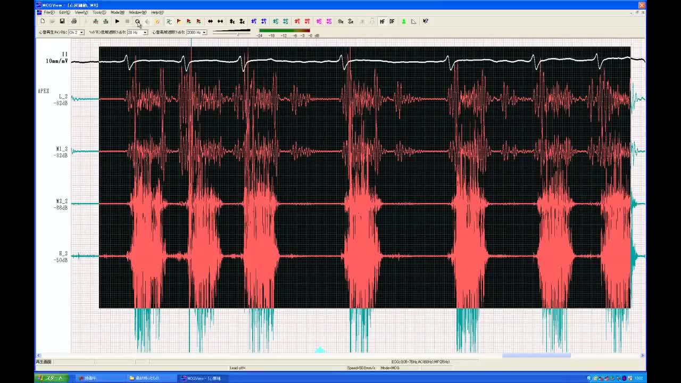Click the magnifier loop icon in toolbar

coord(137,21)
